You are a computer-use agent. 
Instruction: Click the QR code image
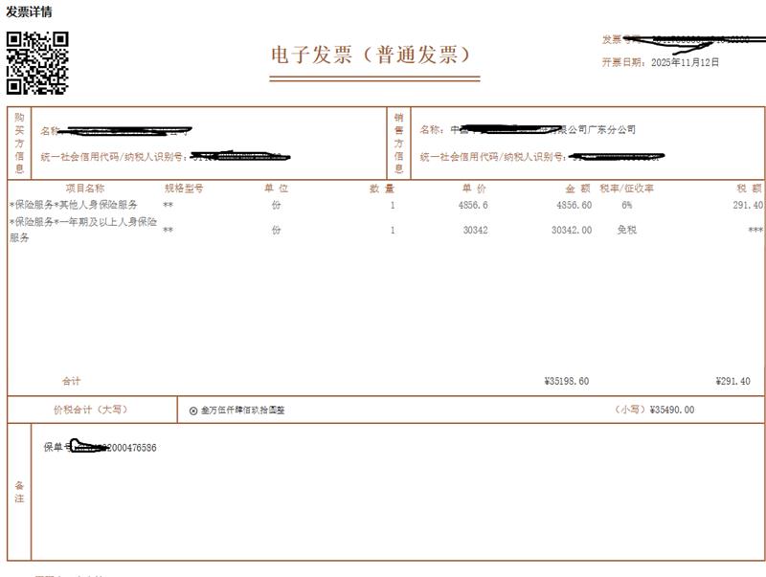tap(38, 62)
